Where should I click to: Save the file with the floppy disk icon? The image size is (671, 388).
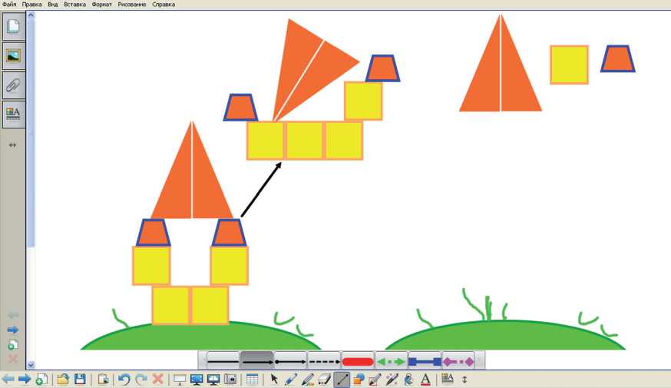pos(80,380)
